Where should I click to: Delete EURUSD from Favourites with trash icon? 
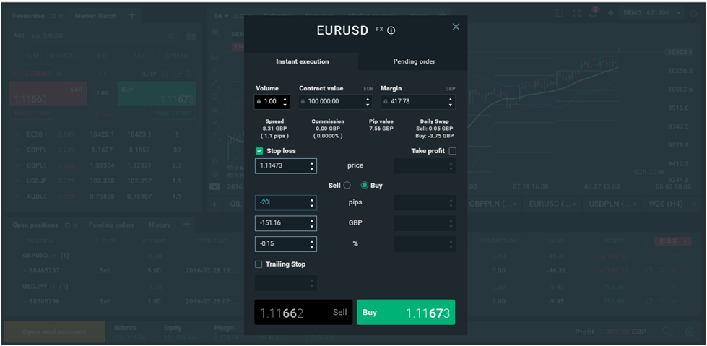189,74
